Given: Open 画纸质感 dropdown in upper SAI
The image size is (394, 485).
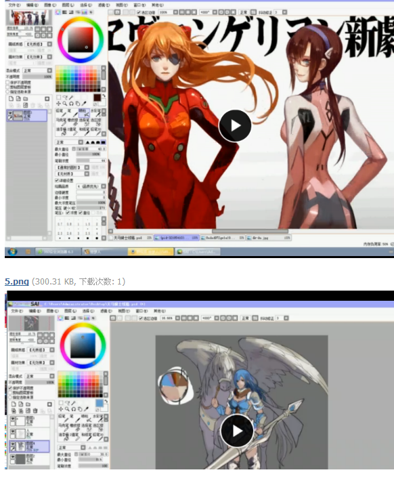Looking at the screenshot, I should click(39, 44).
